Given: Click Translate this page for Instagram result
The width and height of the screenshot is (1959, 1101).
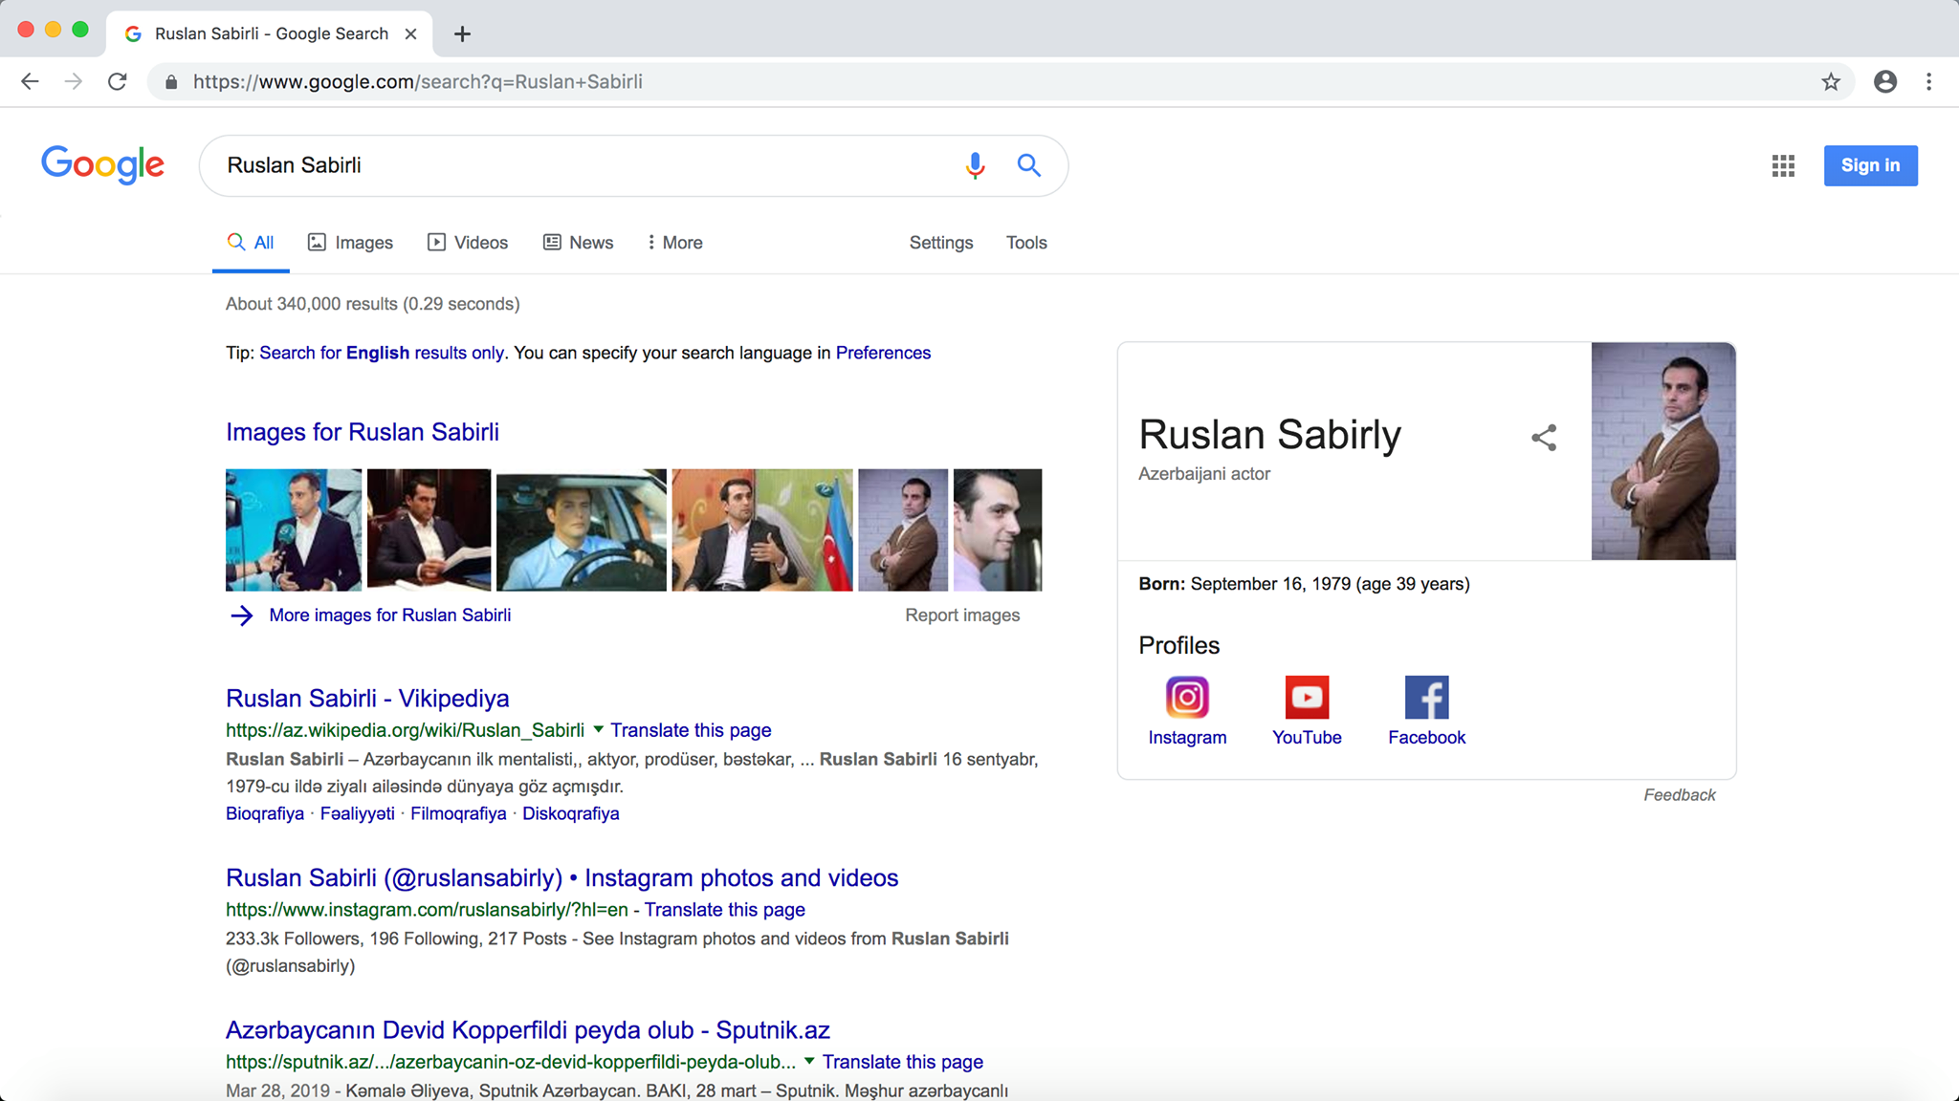Looking at the screenshot, I should point(724,910).
